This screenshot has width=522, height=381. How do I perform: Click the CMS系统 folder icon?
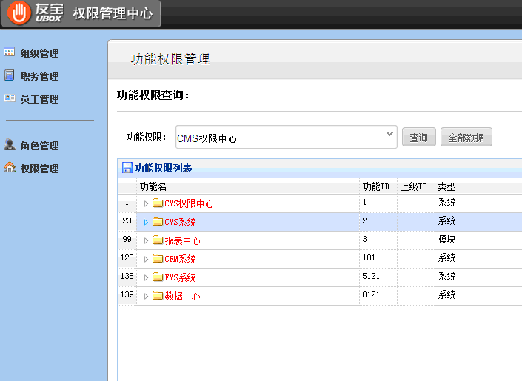click(x=158, y=222)
